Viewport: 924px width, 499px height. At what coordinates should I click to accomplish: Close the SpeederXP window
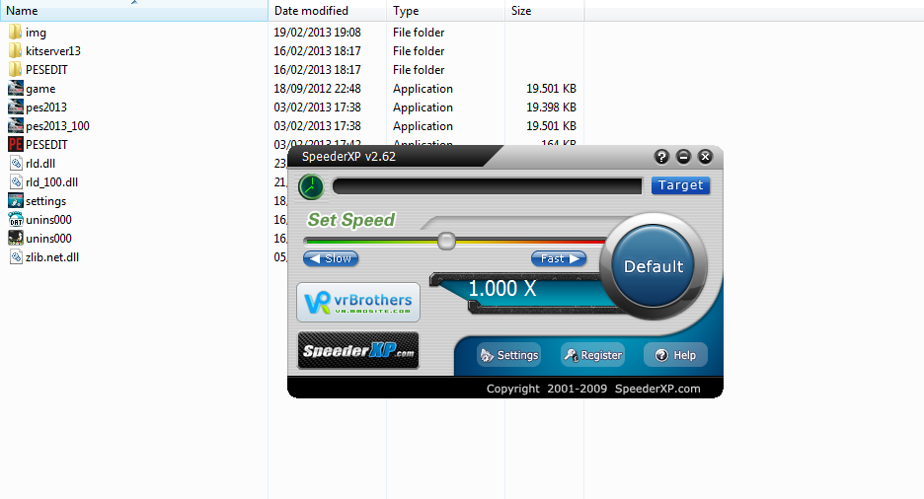pos(706,157)
